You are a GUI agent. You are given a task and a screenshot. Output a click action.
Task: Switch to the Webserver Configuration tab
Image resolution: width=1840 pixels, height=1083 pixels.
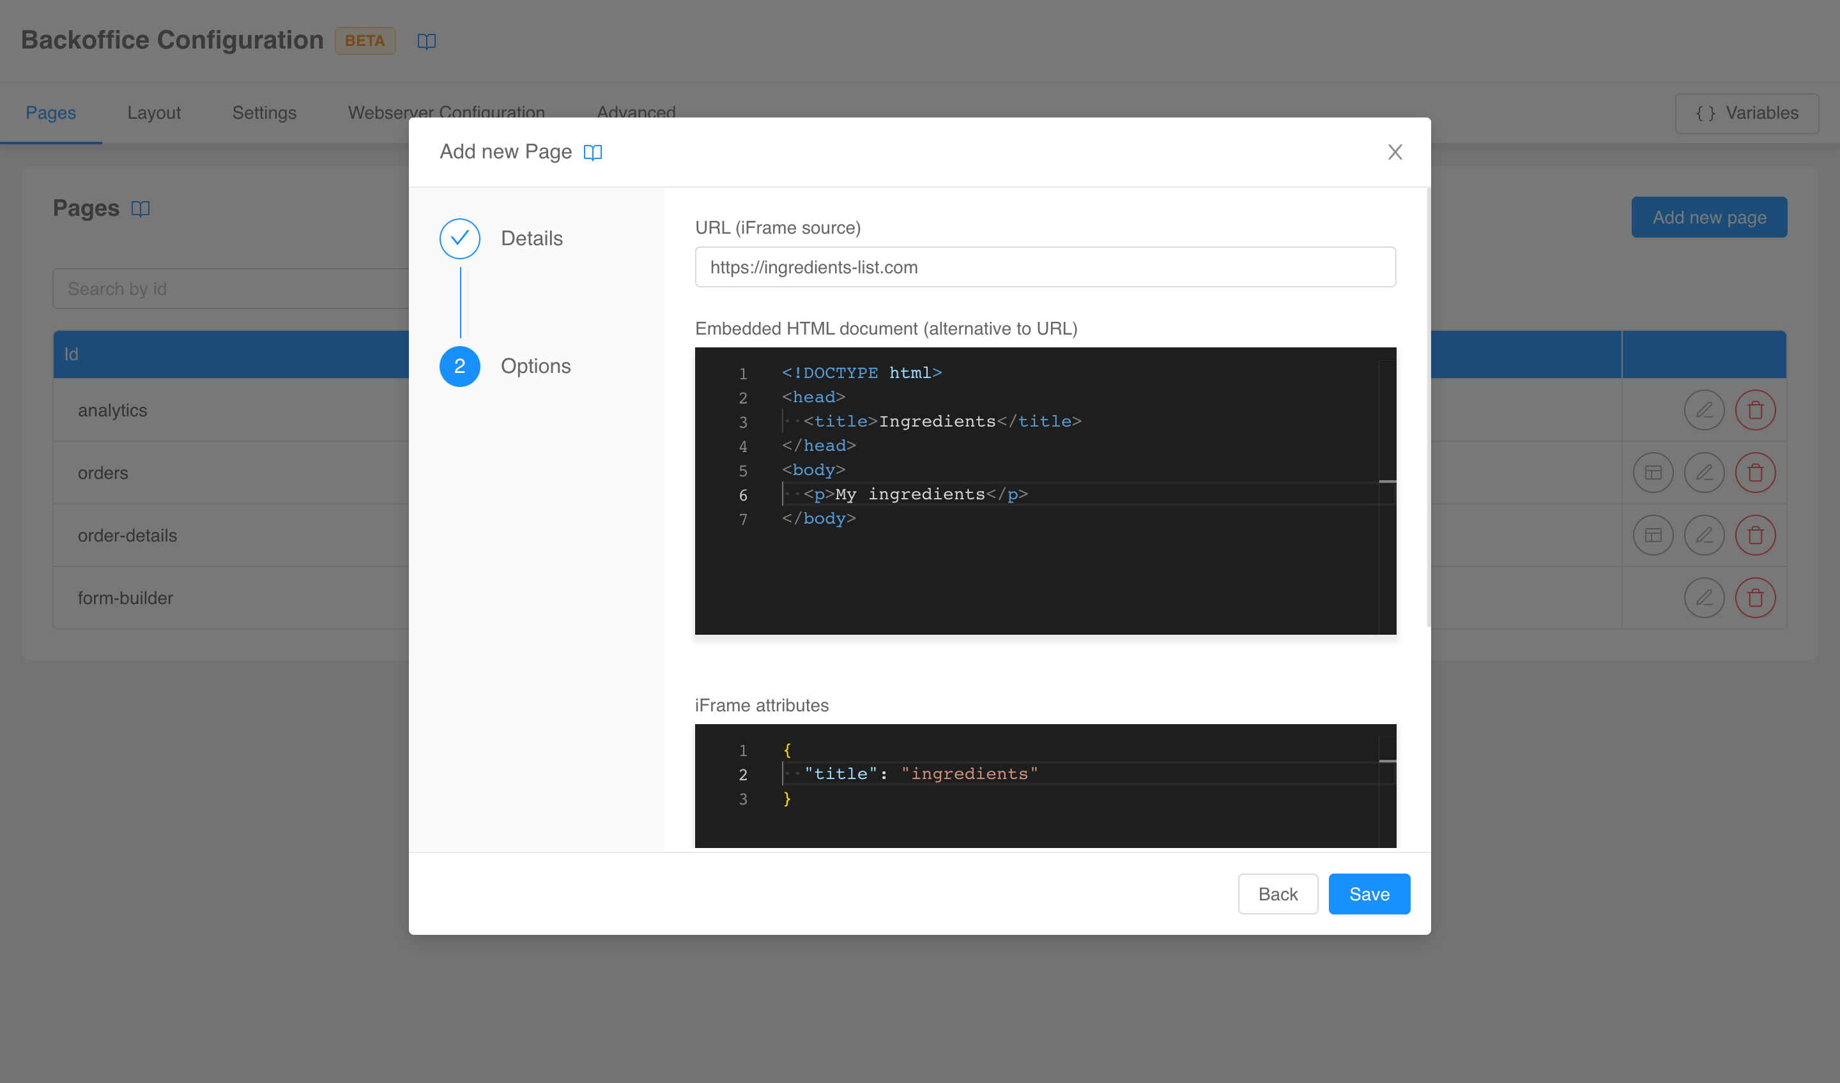coord(445,112)
